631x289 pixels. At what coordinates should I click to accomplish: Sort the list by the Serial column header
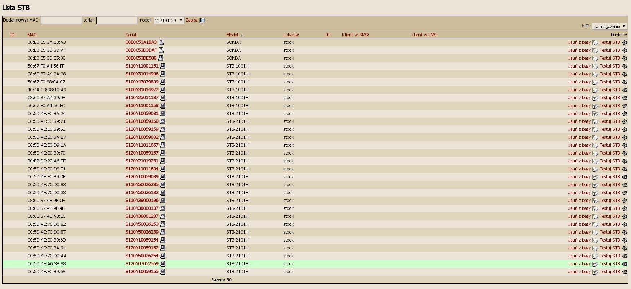131,35
